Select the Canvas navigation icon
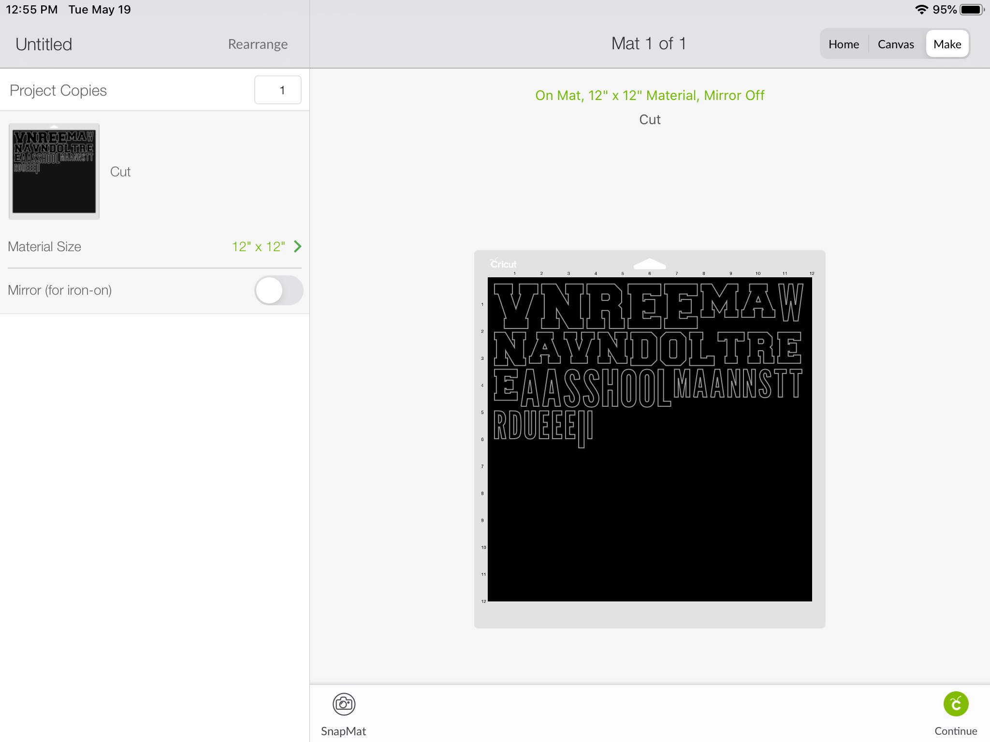The height and width of the screenshot is (742, 990). point(896,43)
